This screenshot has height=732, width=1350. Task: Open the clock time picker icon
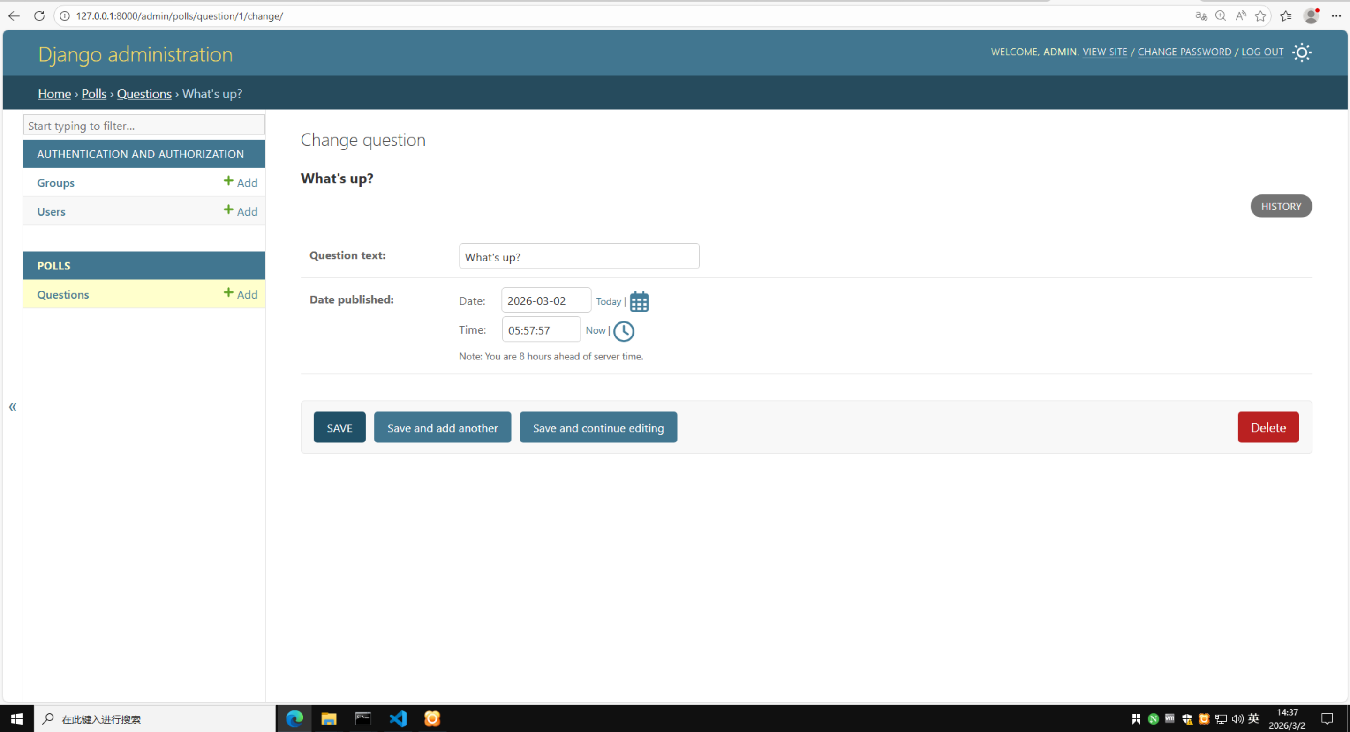point(624,331)
